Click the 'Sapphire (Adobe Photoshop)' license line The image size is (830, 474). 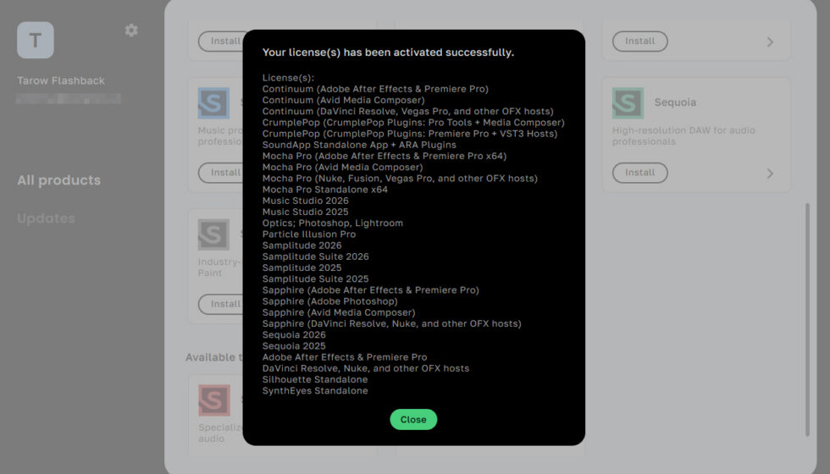(x=329, y=301)
